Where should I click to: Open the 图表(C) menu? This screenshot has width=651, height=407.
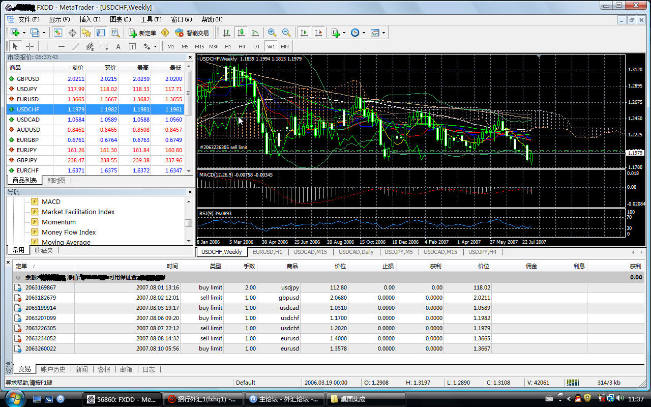(x=120, y=19)
